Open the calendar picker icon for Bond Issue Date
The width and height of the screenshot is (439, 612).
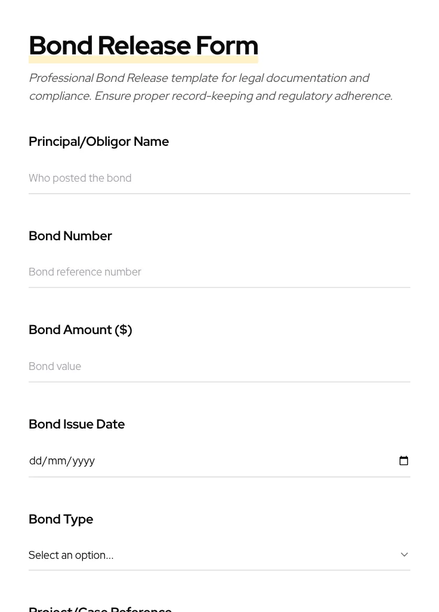(x=404, y=461)
